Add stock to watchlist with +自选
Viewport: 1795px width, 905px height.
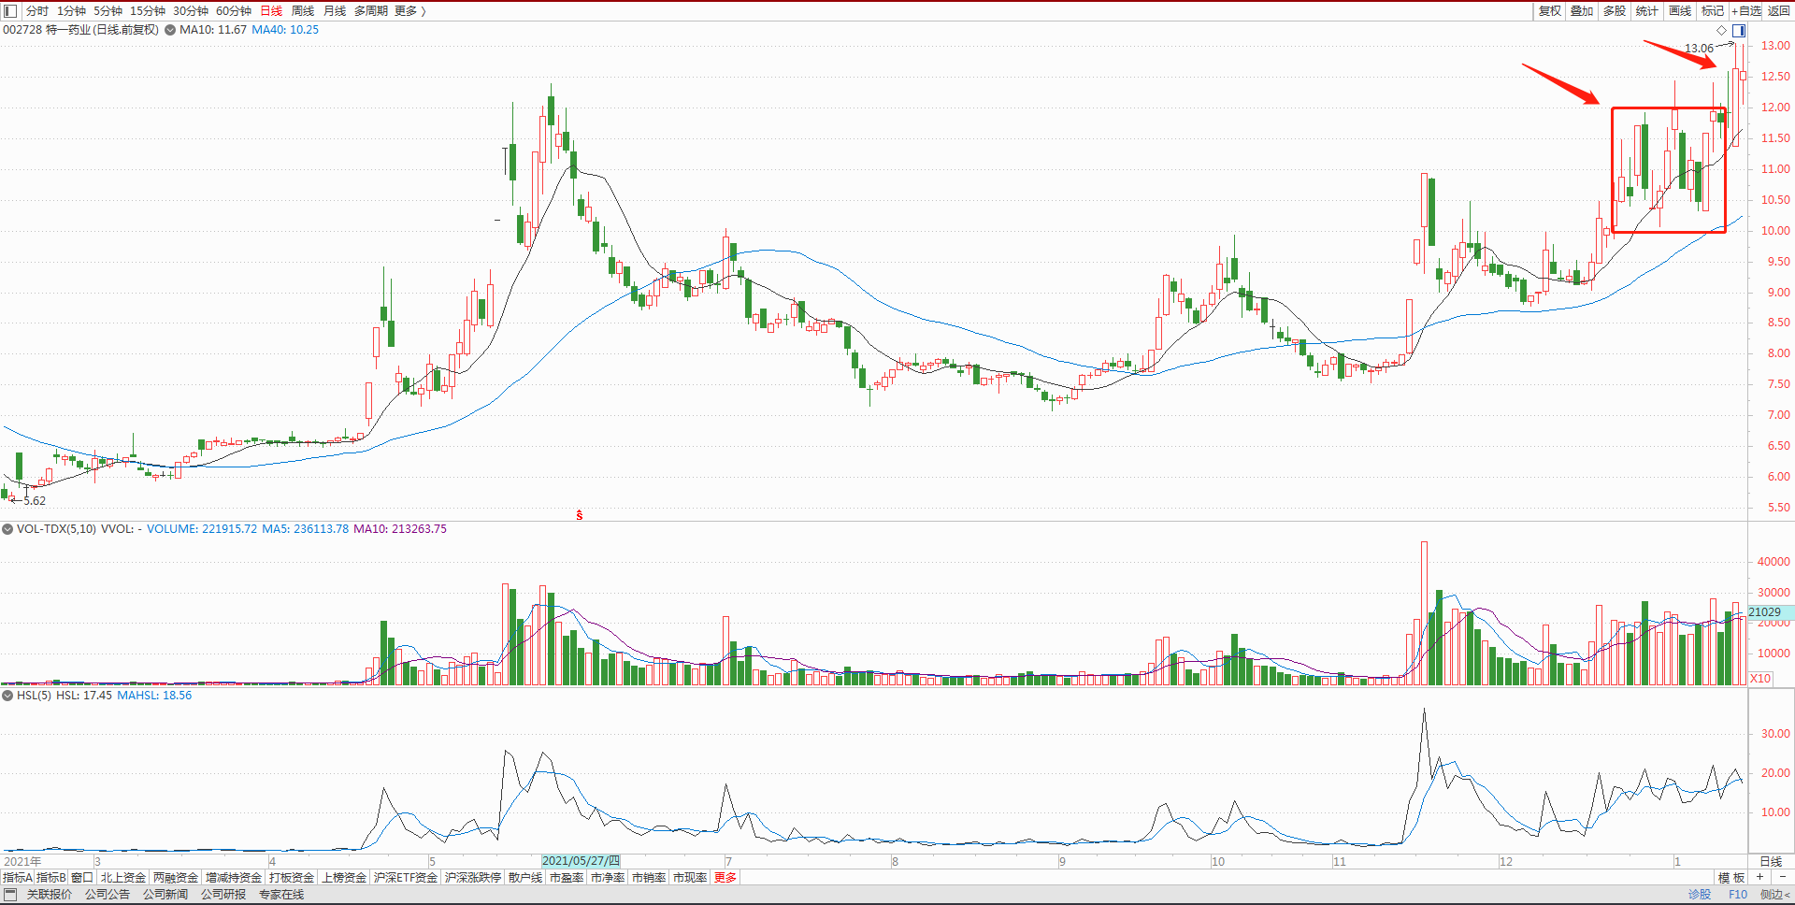(1746, 11)
